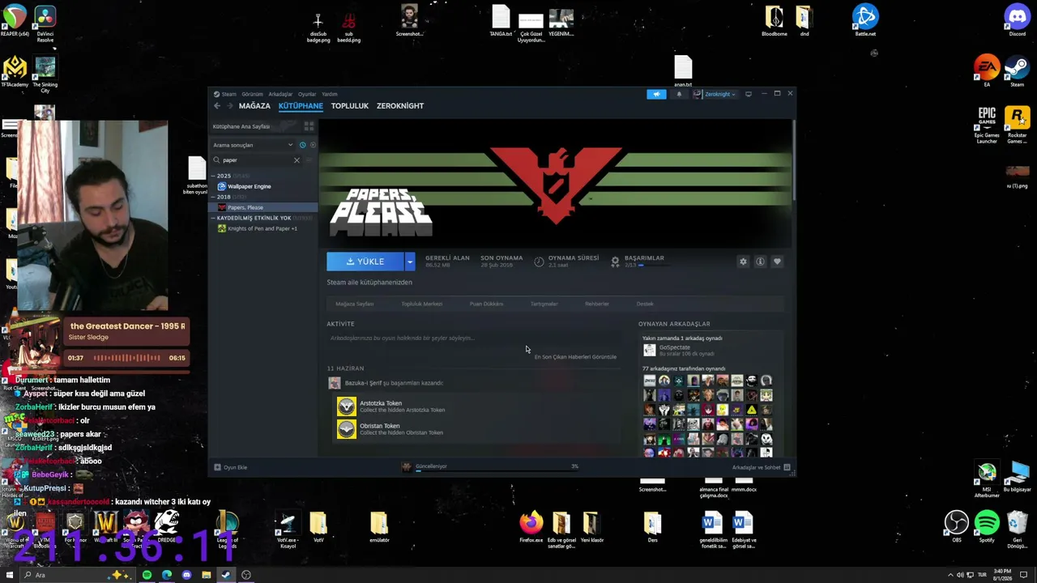Click En Son Çıkan Haberleri Görüntüle
This screenshot has height=583, width=1037.
coord(576,357)
